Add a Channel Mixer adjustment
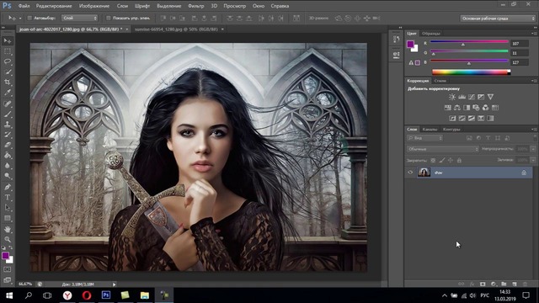This screenshot has width=539, height=303. coord(485,108)
